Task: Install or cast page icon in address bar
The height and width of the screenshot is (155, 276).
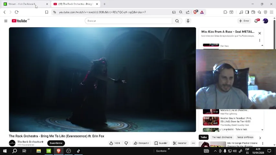Action: (174, 12)
